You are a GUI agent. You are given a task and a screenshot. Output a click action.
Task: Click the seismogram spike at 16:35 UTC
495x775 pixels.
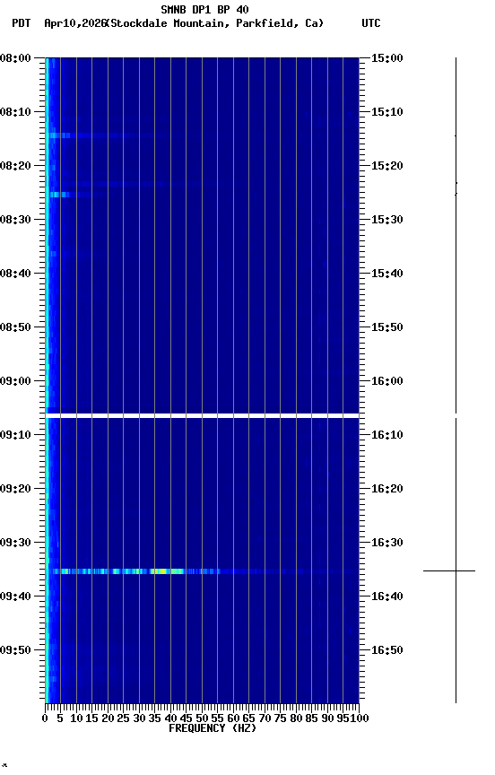[x=449, y=570]
